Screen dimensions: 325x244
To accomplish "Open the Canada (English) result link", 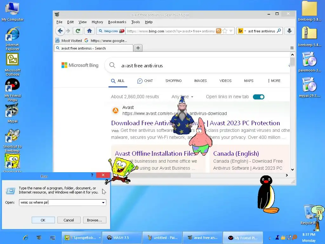I will [236, 153].
